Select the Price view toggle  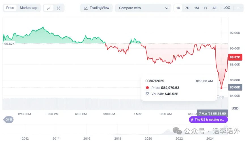tap(10, 8)
